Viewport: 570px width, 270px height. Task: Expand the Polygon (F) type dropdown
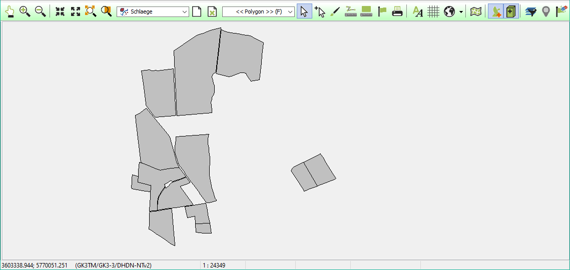click(x=290, y=11)
